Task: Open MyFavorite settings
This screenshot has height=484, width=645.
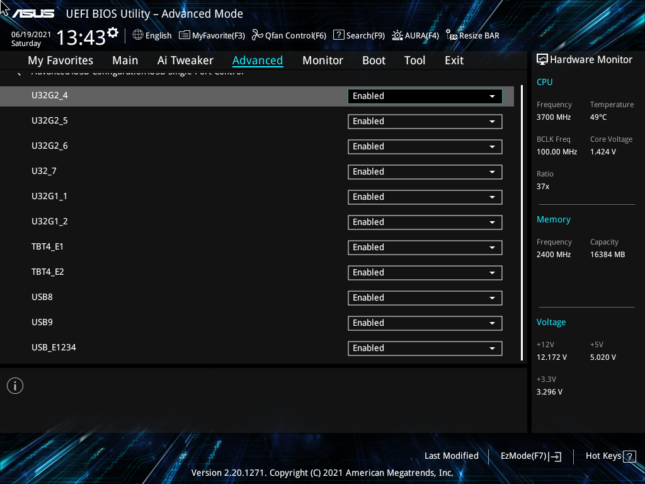Action: [211, 35]
